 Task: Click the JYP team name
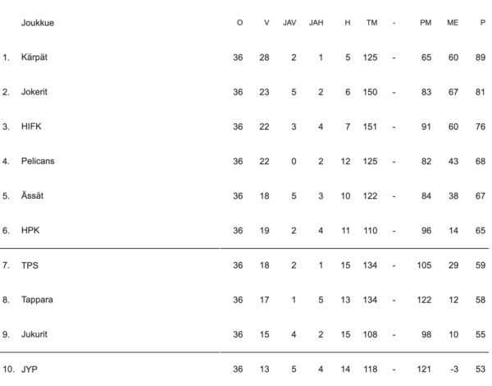point(30,370)
